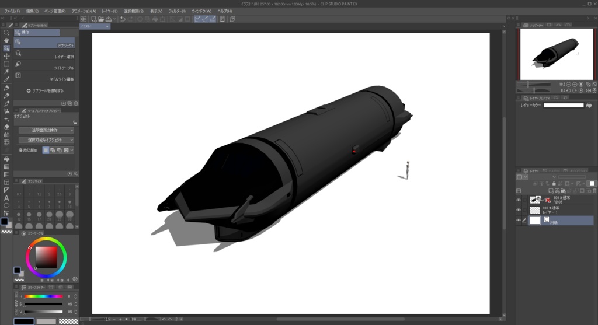Click サブツールを追加する button
Screen dimensions: 598x325
[45, 90]
